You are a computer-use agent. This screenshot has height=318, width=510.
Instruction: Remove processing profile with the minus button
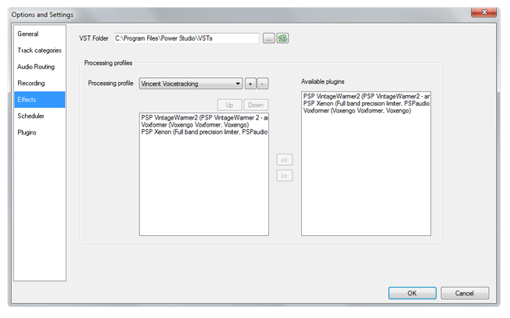[263, 84]
